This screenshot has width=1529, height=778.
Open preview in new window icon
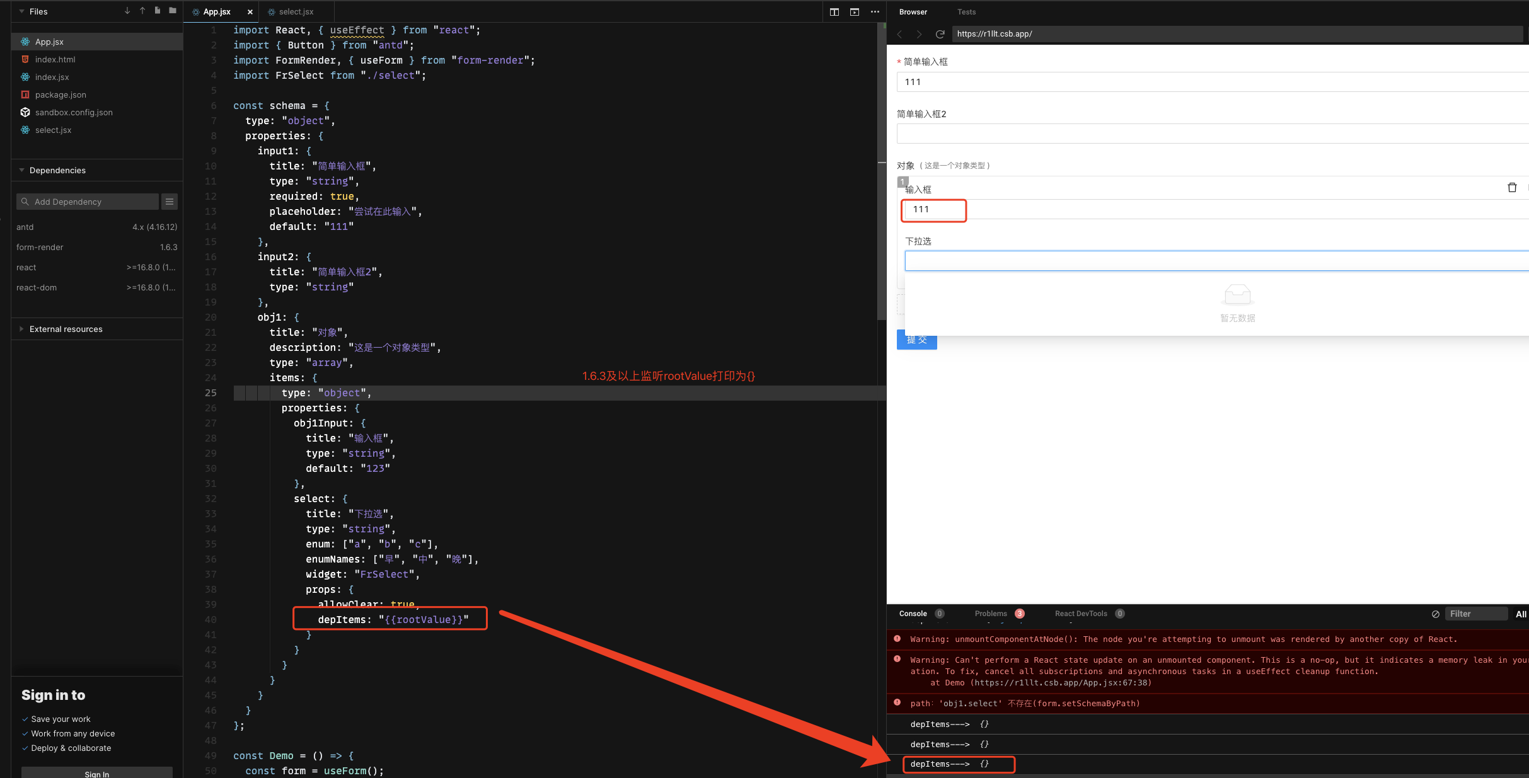point(855,11)
